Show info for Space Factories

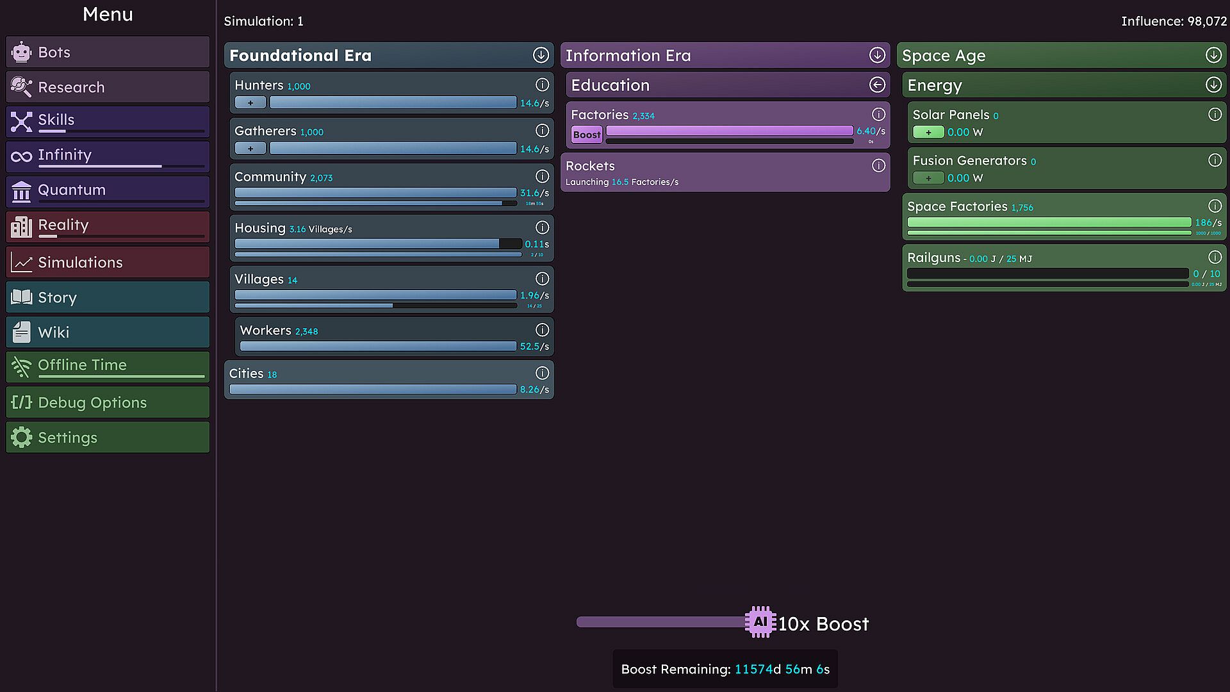point(1214,206)
